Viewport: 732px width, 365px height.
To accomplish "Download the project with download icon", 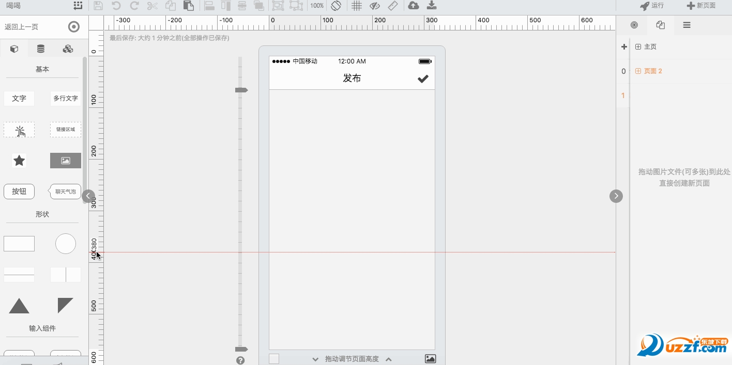I will 432,5.
